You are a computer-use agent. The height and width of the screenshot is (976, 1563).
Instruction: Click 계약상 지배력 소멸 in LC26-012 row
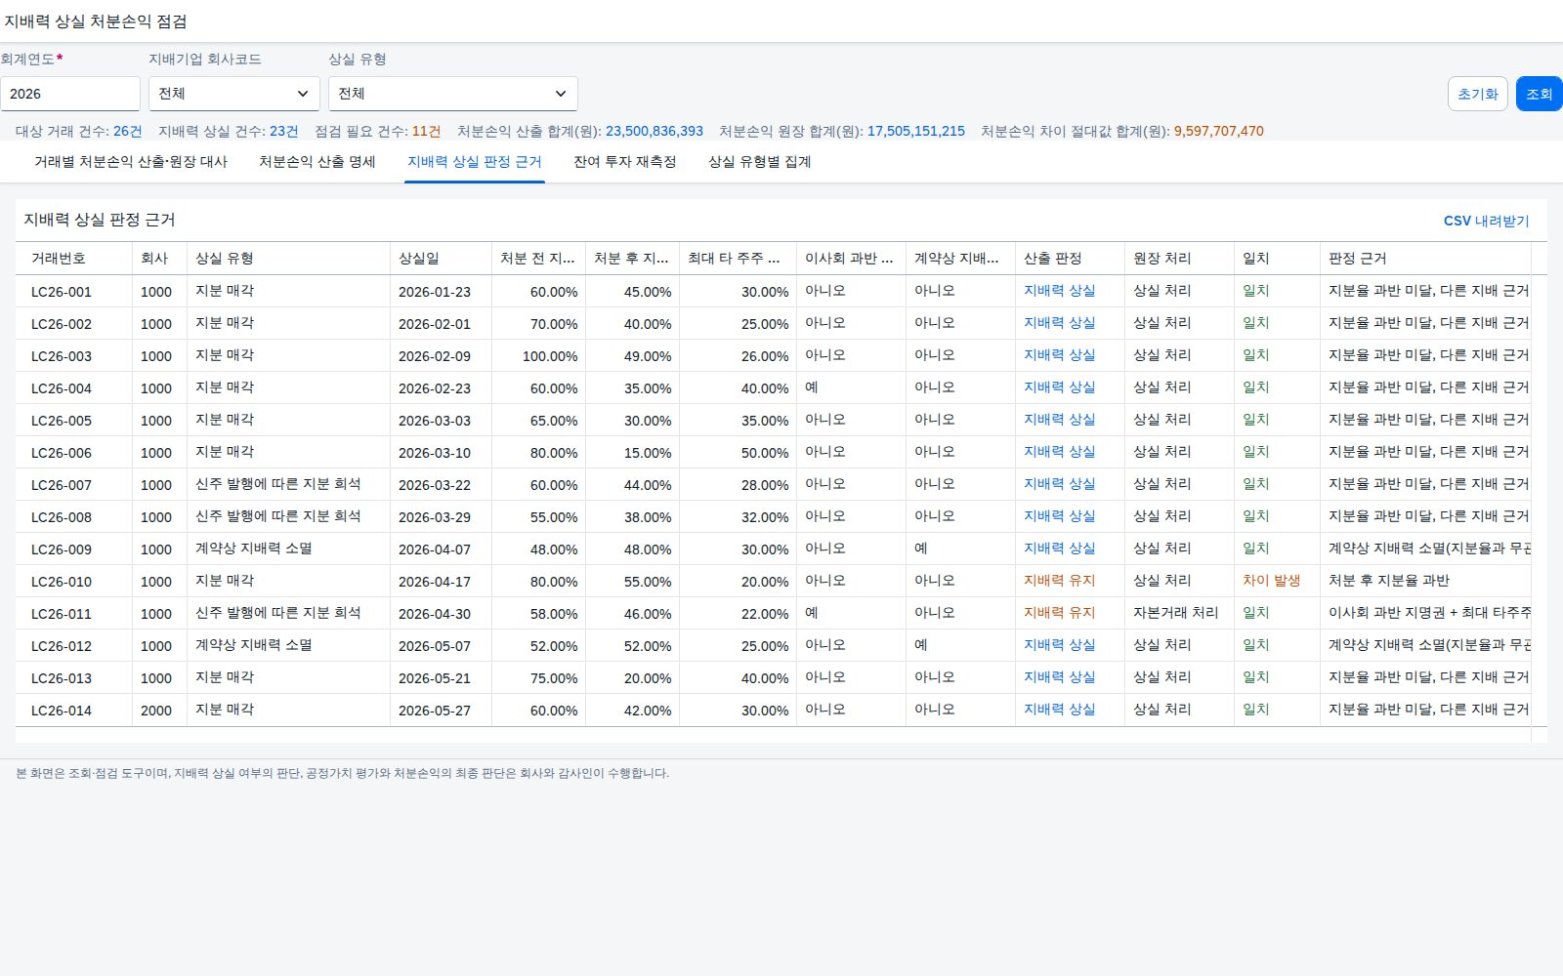coord(254,645)
